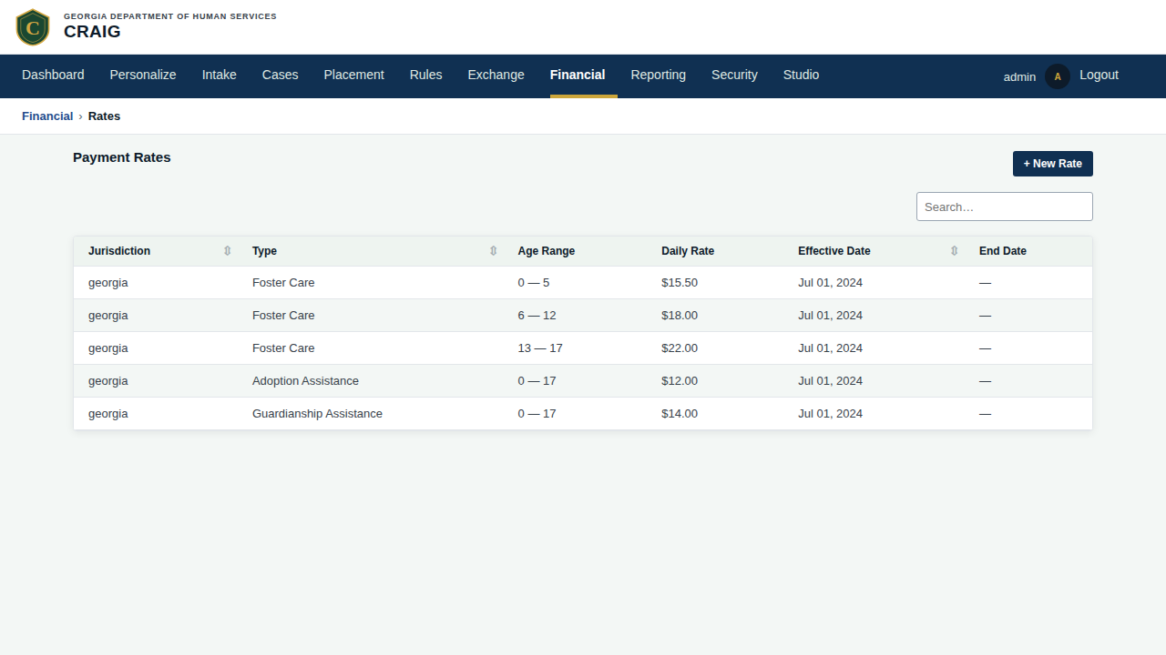Screen dimensions: 1166x655
Task: Select the Foster Care 13 — 17 row
Action: 583,348
